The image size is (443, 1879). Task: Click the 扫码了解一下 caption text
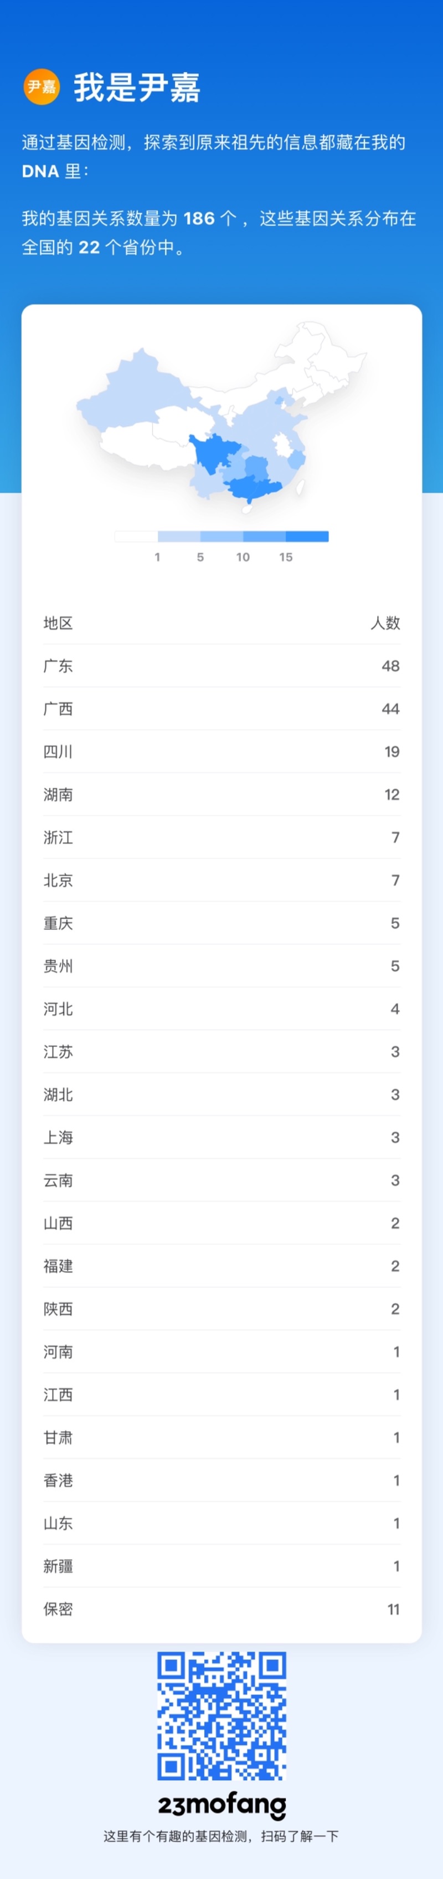click(x=221, y=1836)
